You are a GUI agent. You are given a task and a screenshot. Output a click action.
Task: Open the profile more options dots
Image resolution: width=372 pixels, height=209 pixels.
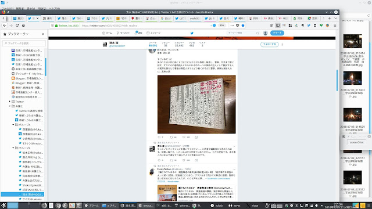pyautogui.click(x=282, y=44)
